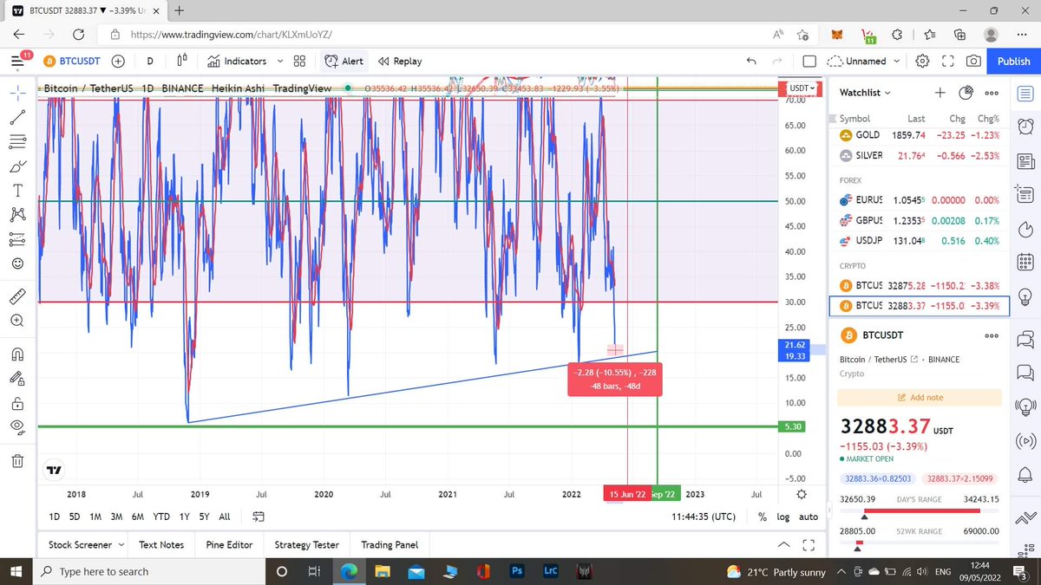Select the 5Y time range

(204, 517)
